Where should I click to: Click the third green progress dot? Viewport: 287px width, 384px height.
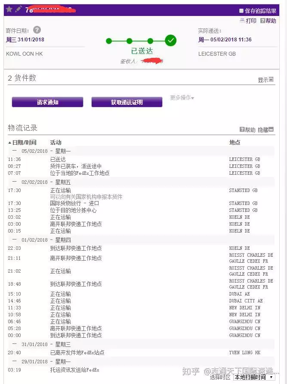click(150, 41)
